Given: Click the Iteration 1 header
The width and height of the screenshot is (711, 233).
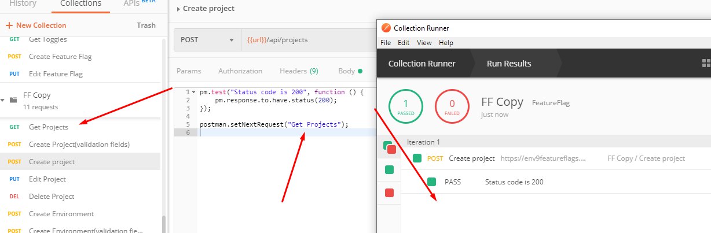Looking at the screenshot, I should pyautogui.click(x=424, y=142).
